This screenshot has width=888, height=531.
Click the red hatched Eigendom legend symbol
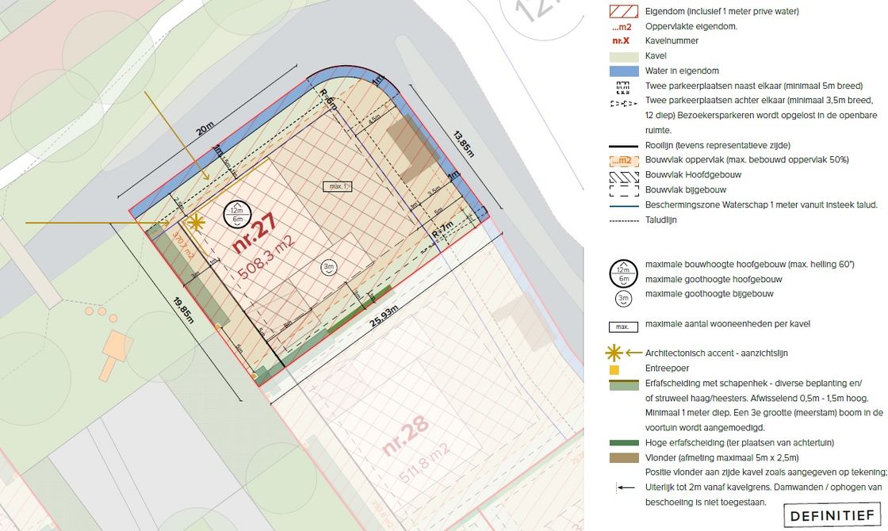coord(623,11)
